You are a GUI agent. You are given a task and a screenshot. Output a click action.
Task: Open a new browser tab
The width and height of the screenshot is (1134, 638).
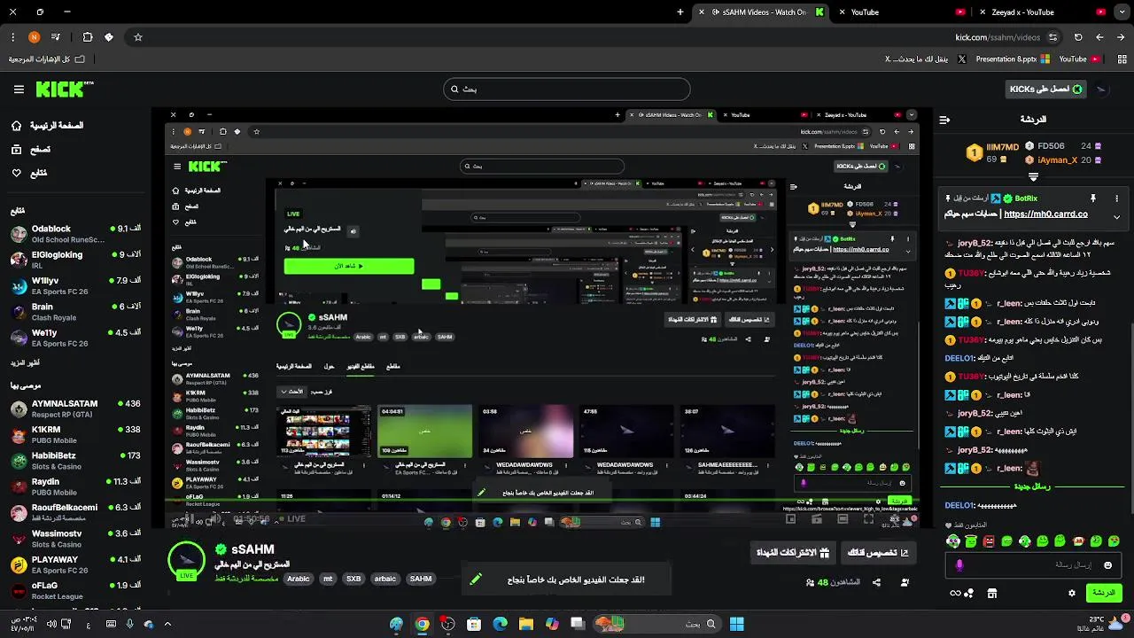point(680,12)
